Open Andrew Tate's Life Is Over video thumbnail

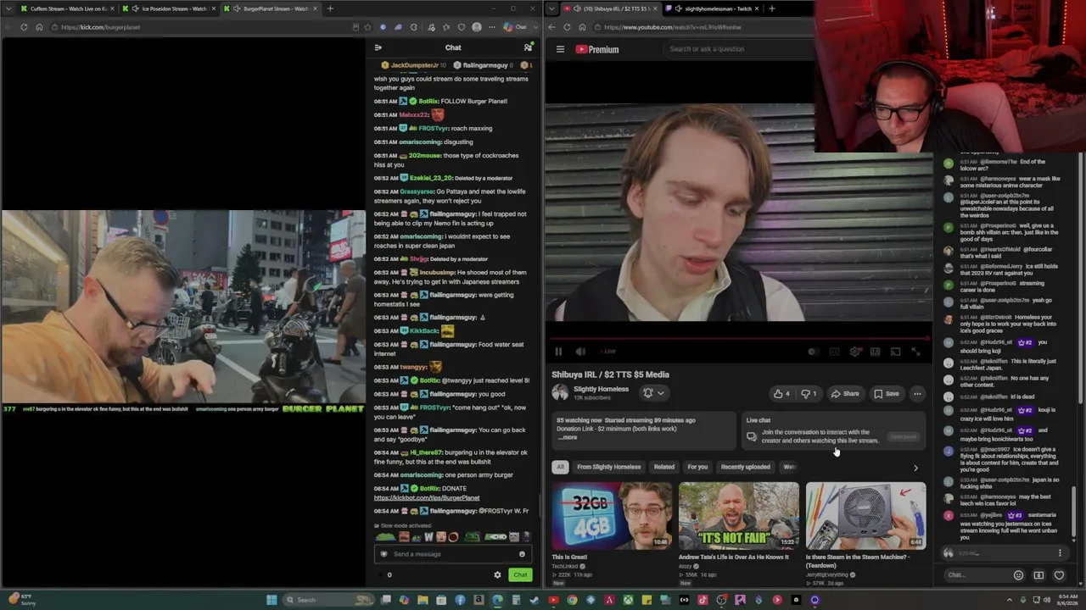pos(739,516)
